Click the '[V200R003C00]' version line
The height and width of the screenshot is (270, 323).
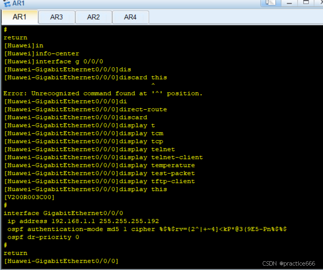pyautogui.click(x=29, y=197)
